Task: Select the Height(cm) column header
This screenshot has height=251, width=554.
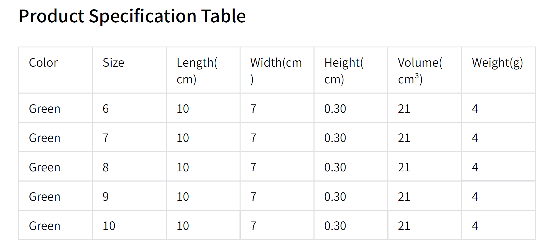Action: click(344, 71)
